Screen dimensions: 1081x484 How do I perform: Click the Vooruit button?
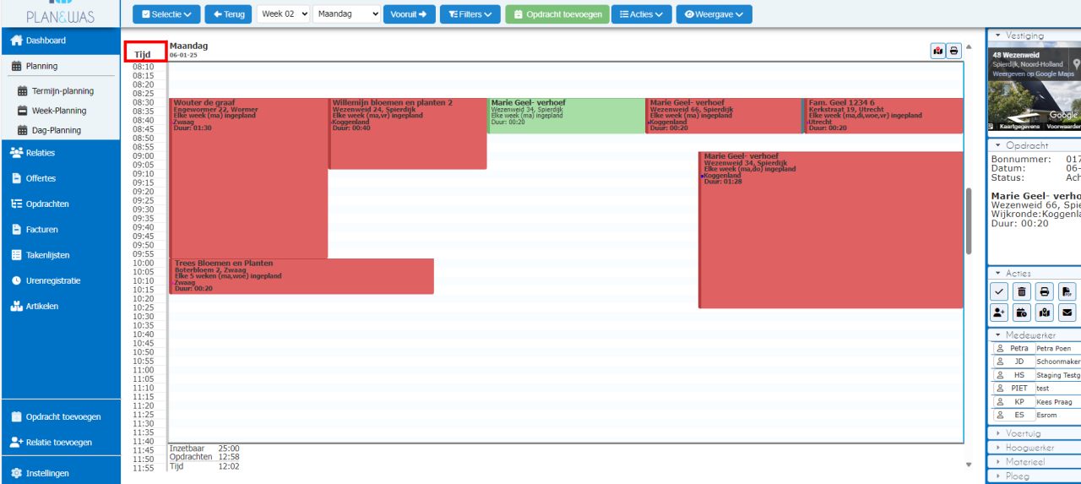click(x=410, y=14)
